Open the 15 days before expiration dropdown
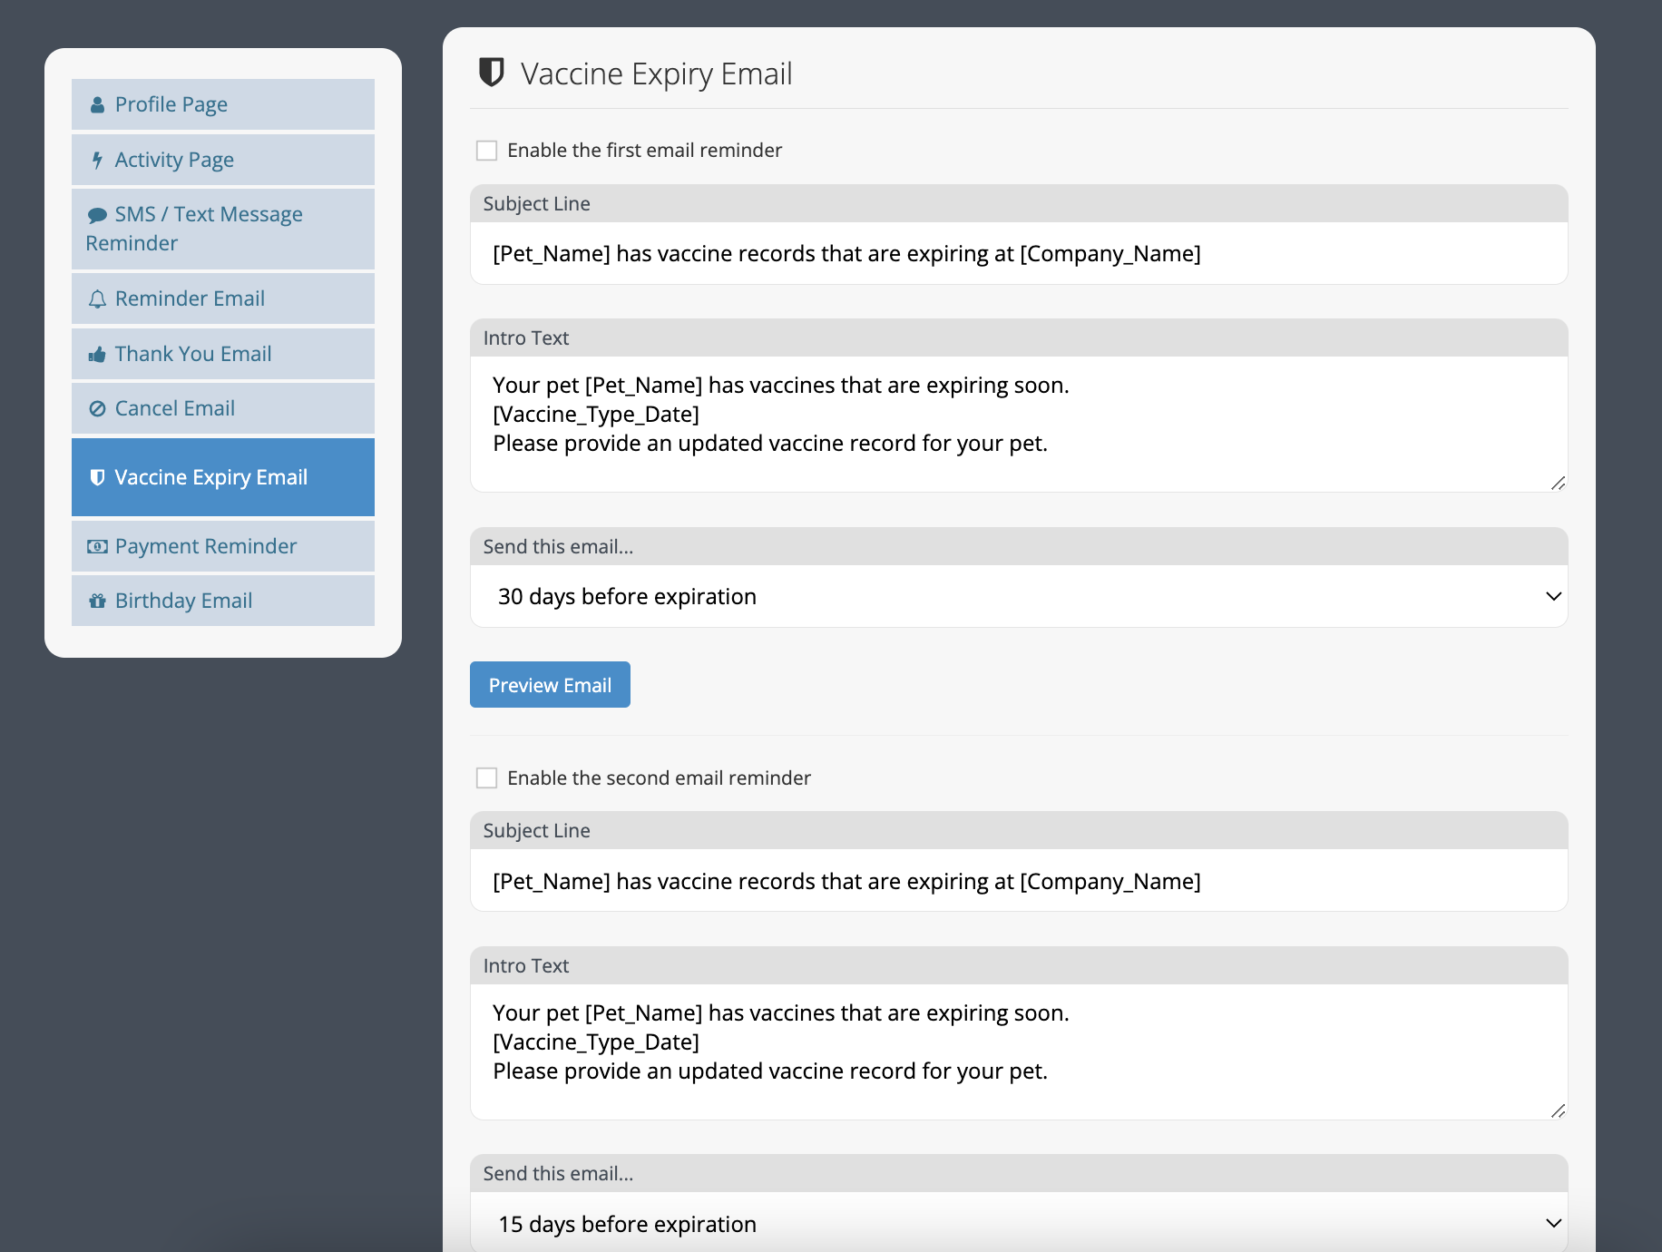Image resolution: width=1662 pixels, height=1252 pixels. click(x=1019, y=1222)
